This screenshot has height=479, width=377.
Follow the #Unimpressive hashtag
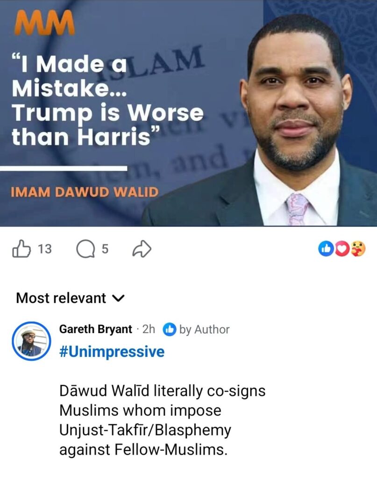click(x=112, y=351)
